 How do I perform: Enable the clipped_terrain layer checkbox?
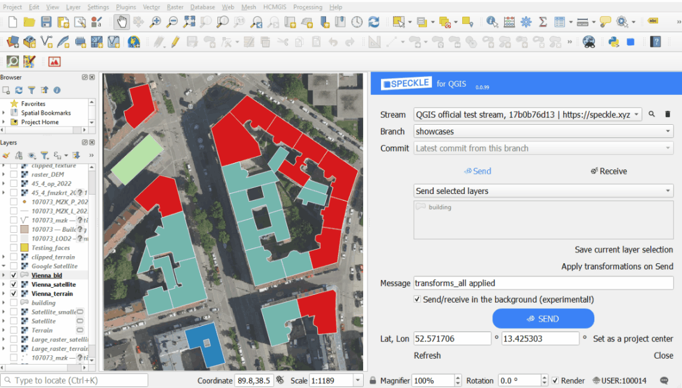14,257
